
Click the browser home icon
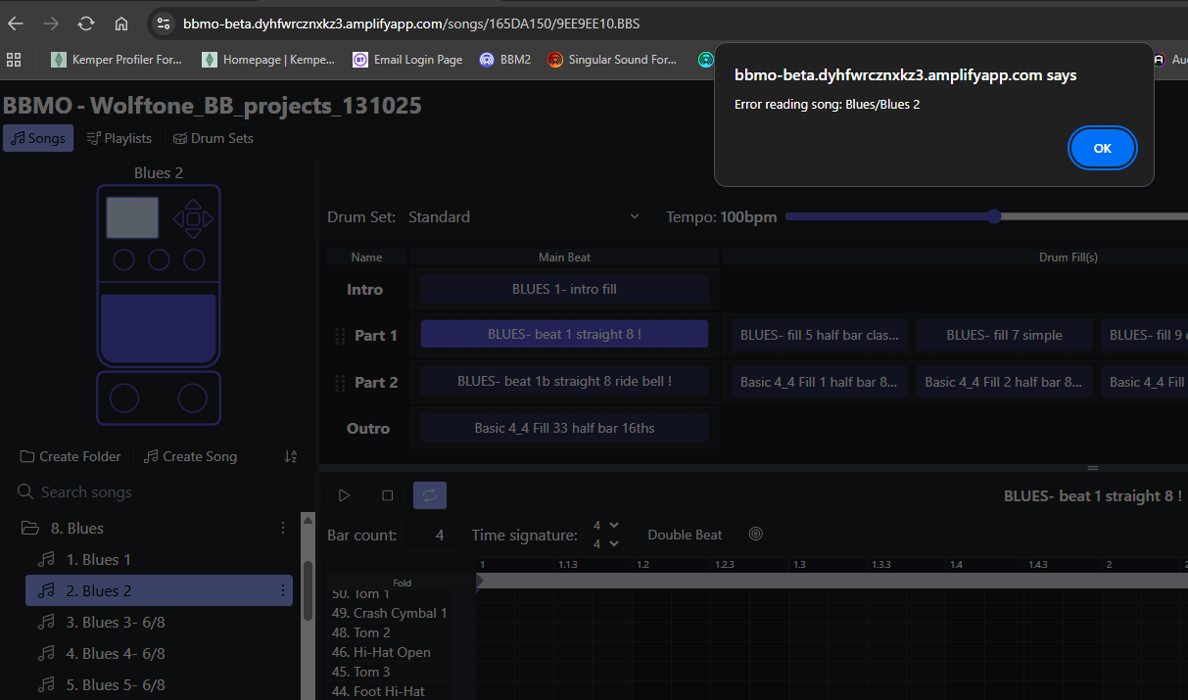click(121, 23)
